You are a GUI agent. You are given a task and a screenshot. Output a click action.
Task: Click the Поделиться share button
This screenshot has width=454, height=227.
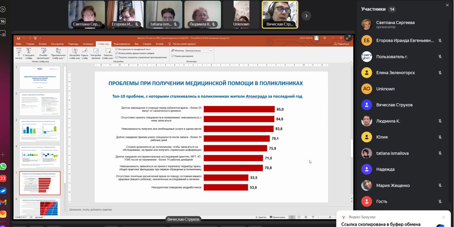341,44
